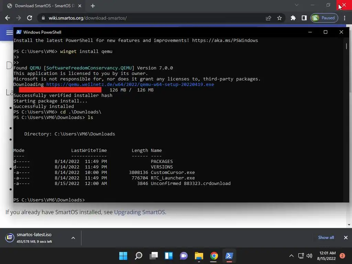Open Windows Start menu
The height and width of the screenshot is (264, 352).
point(123,256)
